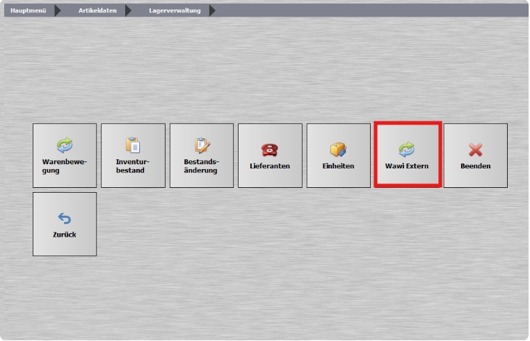Open the Inventurbestand clipboard tile
The height and width of the screenshot is (341, 530).
[x=133, y=155]
